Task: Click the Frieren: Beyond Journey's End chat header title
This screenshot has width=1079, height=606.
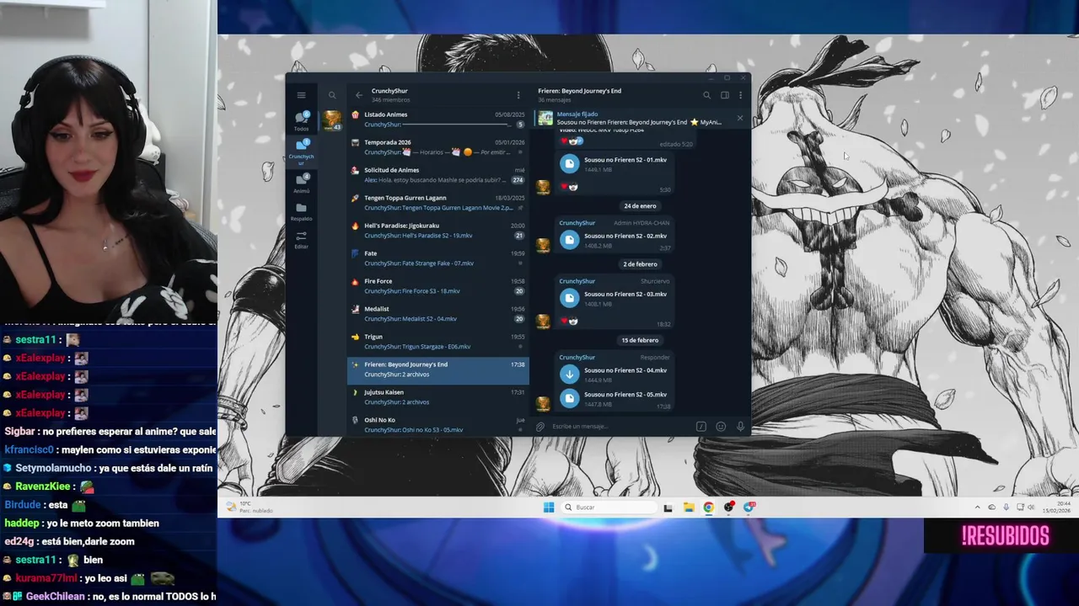Action: (x=580, y=91)
